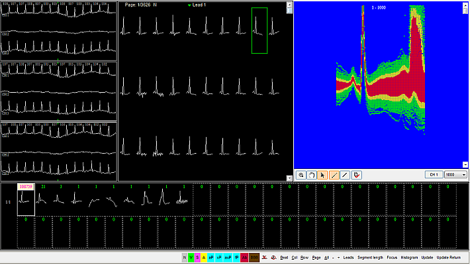
Task: Click the magenta S beat classification swatch
Action: (x=199, y=257)
